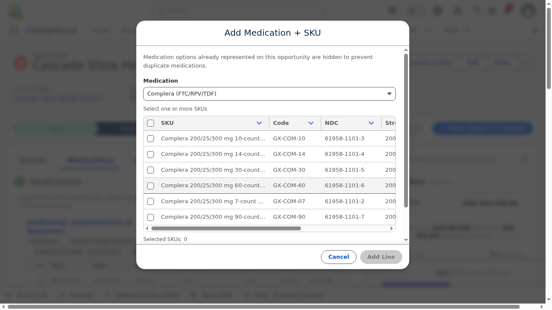The height and width of the screenshot is (310, 552).
Task: Click the Complera 90-count SKU name
Action: click(213, 217)
